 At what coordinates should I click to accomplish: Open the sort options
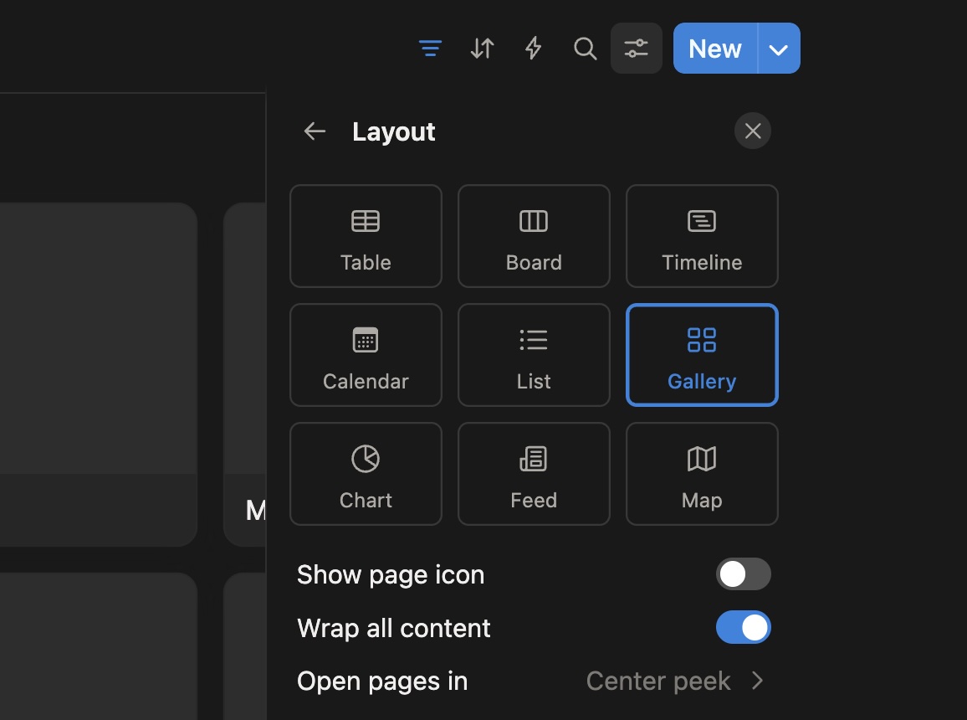pos(482,48)
